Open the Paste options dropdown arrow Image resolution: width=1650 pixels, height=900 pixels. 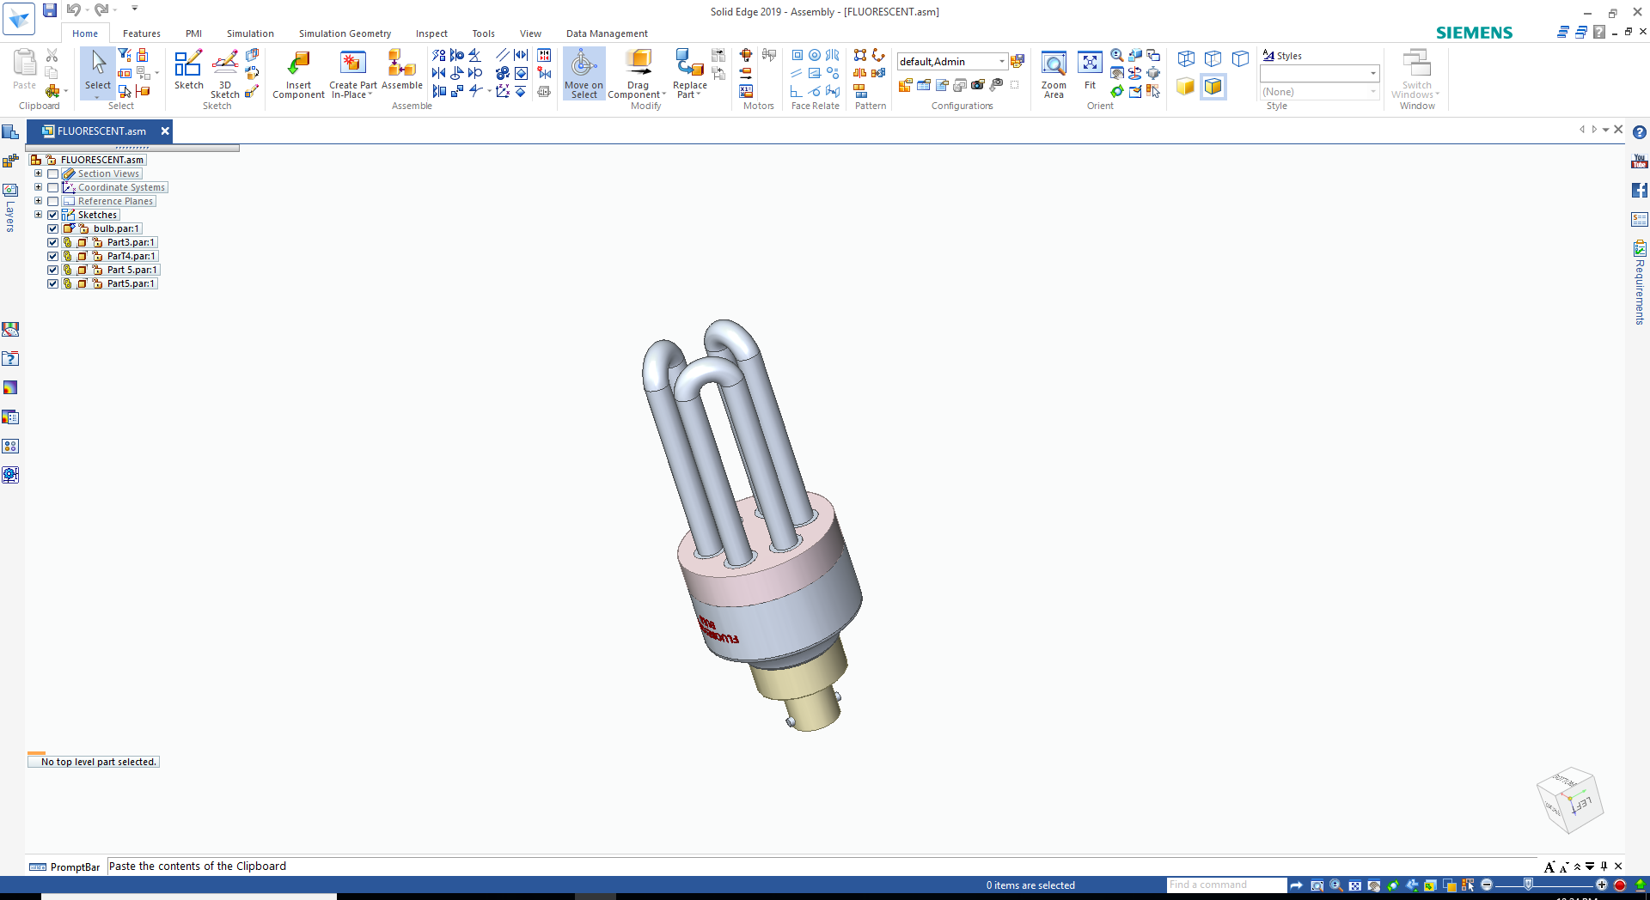(x=65, y=90)
